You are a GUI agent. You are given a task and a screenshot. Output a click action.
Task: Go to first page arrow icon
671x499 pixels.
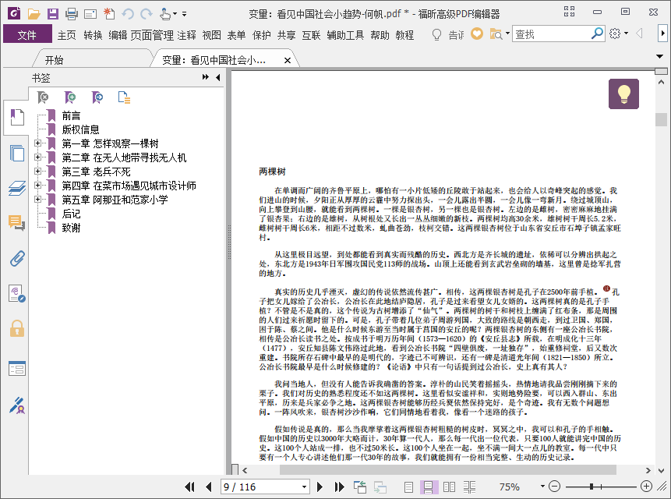pyautogui.click(x=189, y=487)
